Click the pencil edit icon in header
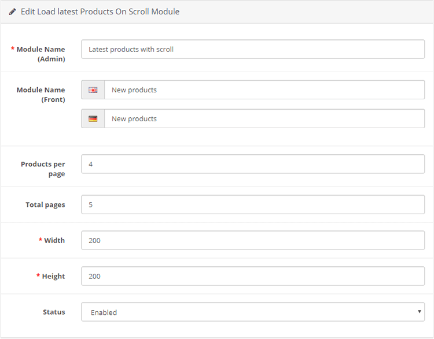Viewport: 434px width, 339px height. coord(13,12)
